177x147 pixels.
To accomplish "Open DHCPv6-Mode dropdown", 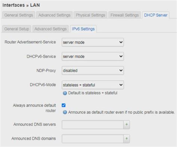I will 93,85.
